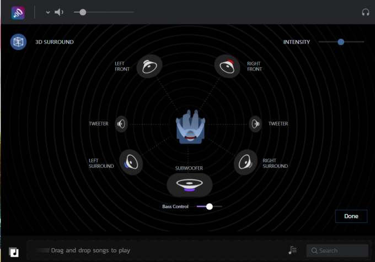
Task: Toggle the 3D Surround cube icon
Action: [x=18, y=42]
